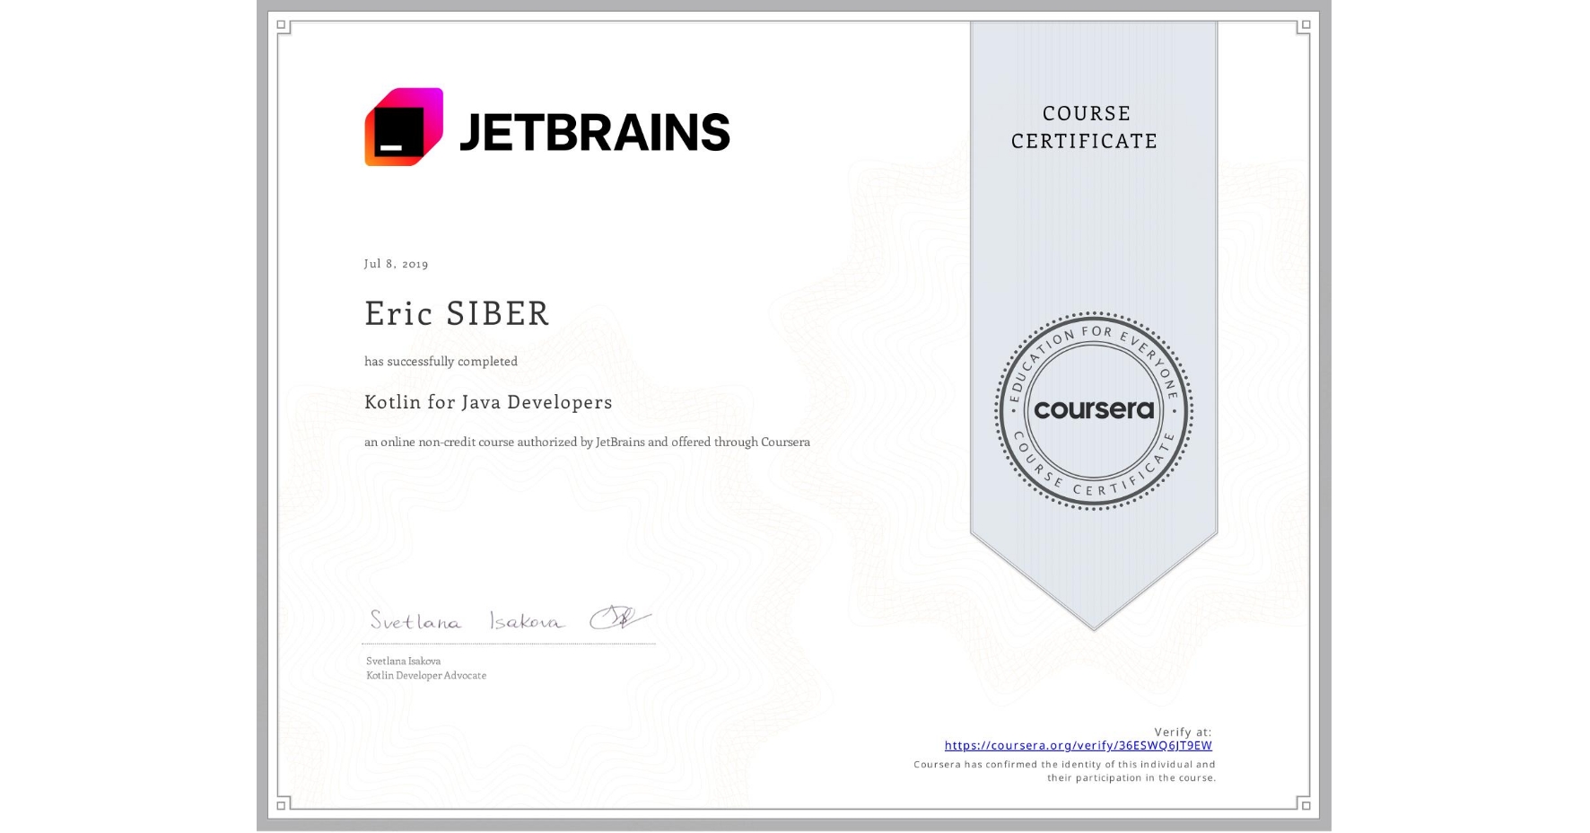Click the phrase has successfully completed

pos(441,361)
